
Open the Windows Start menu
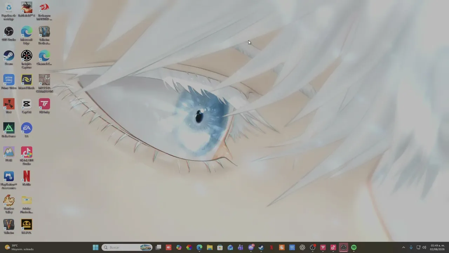click(x=95, y=247)
